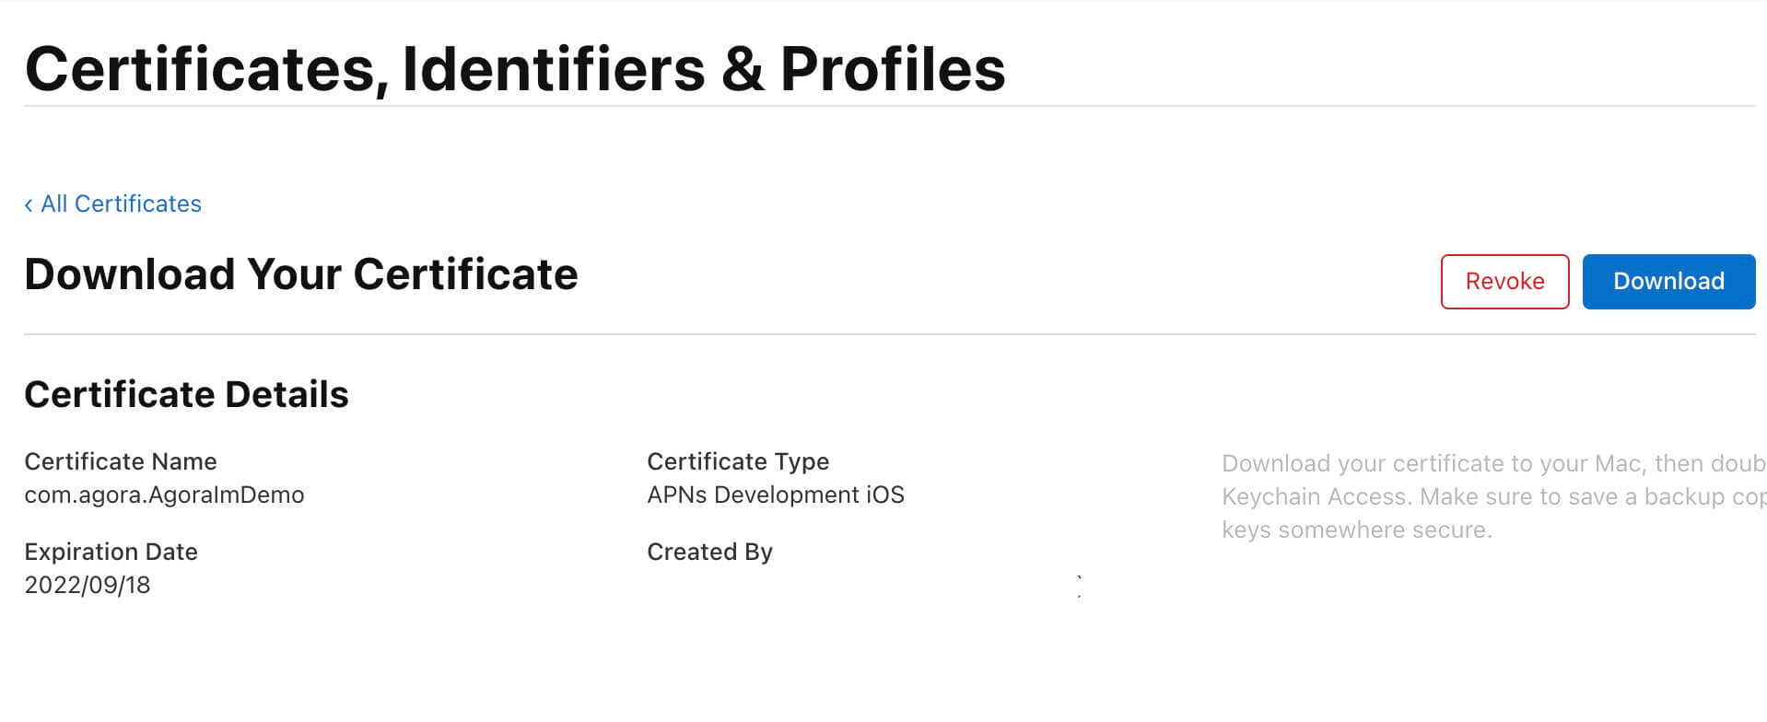This screenshot has width=1767, height=722.
Task: Click the divider line below the page title
Action: tap(884, 107)
